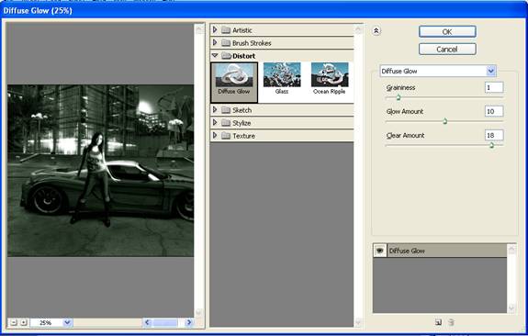The width and height of the screenshot is (528, 336).
Task: Click the zoom in plus button
Action: [x=24, y=322]
